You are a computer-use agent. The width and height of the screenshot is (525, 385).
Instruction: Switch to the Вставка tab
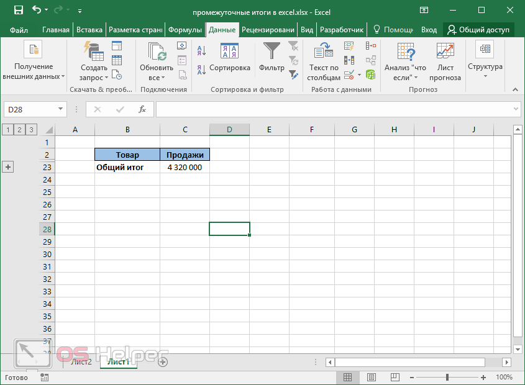89,30
